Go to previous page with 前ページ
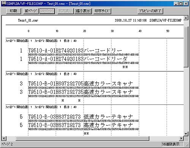Screen dimensions: 190x148 coord(31,11)
